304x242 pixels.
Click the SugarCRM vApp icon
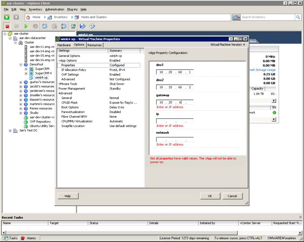(31, 69)
